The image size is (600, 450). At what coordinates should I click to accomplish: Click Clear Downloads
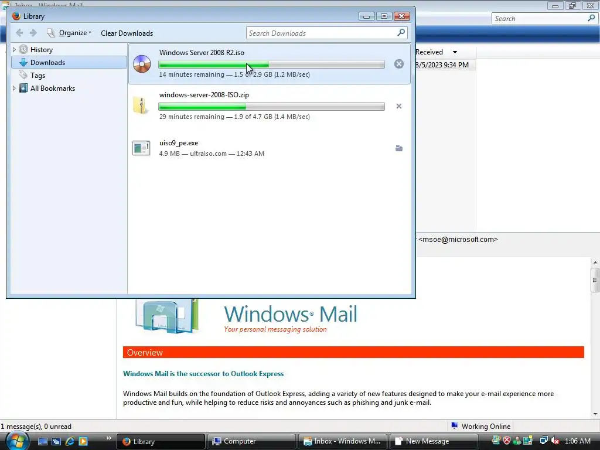point(127,33)
